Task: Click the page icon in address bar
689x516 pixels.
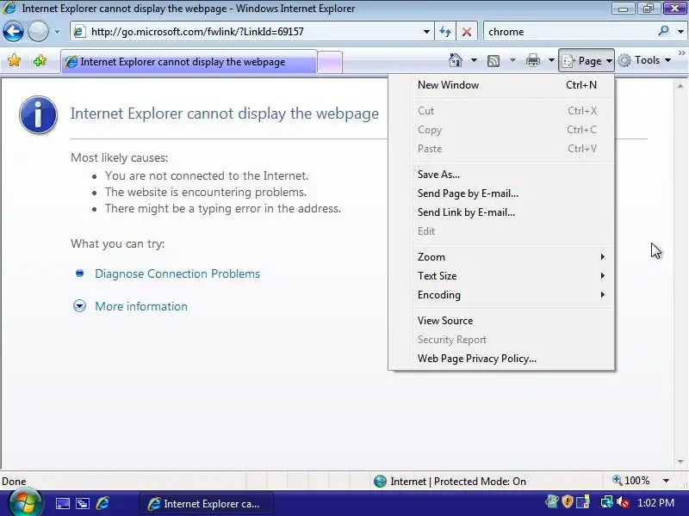Action: (79, 32)
